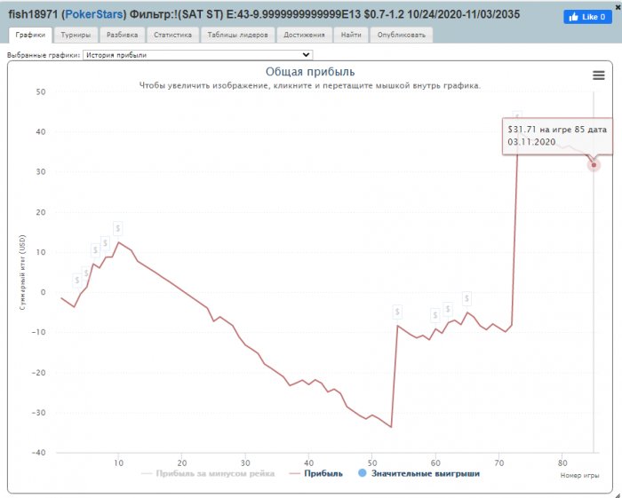622x498 pixels.
Task: Click the Facebook Like button
Action: click(587, 17)
